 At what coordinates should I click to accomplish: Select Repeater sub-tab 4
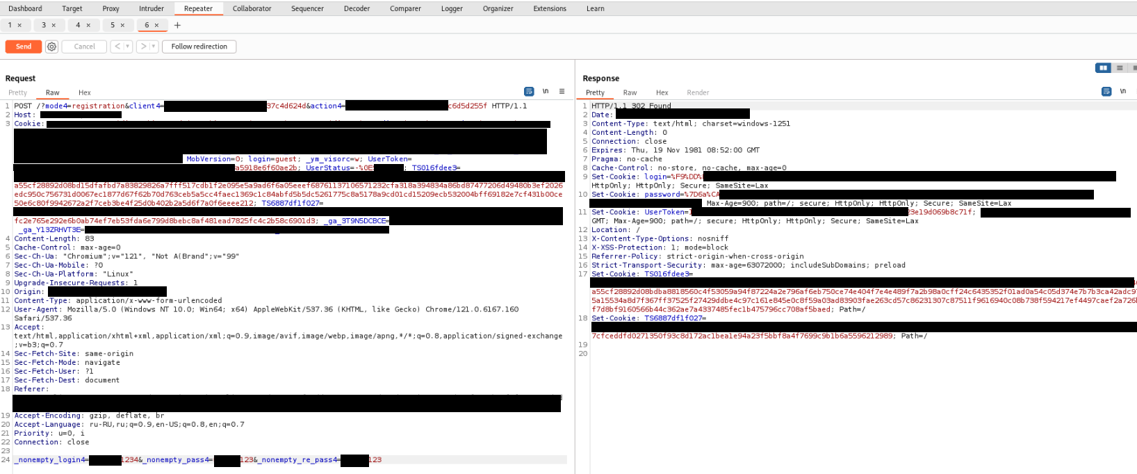78,25
